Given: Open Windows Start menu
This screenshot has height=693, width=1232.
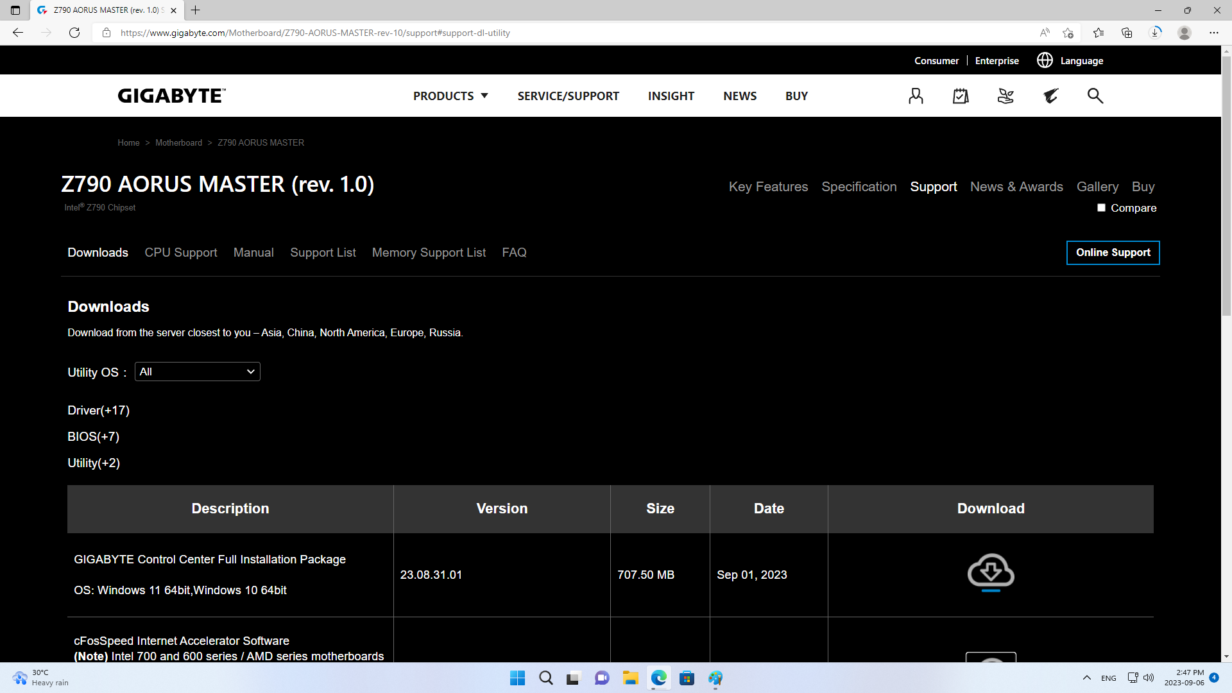Looking at the screenshot, I should pos(517,678).
